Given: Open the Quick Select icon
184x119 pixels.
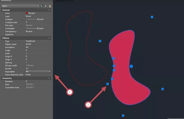Looking at the screenshot, I should pyautogui.click(x=50, y=6).
